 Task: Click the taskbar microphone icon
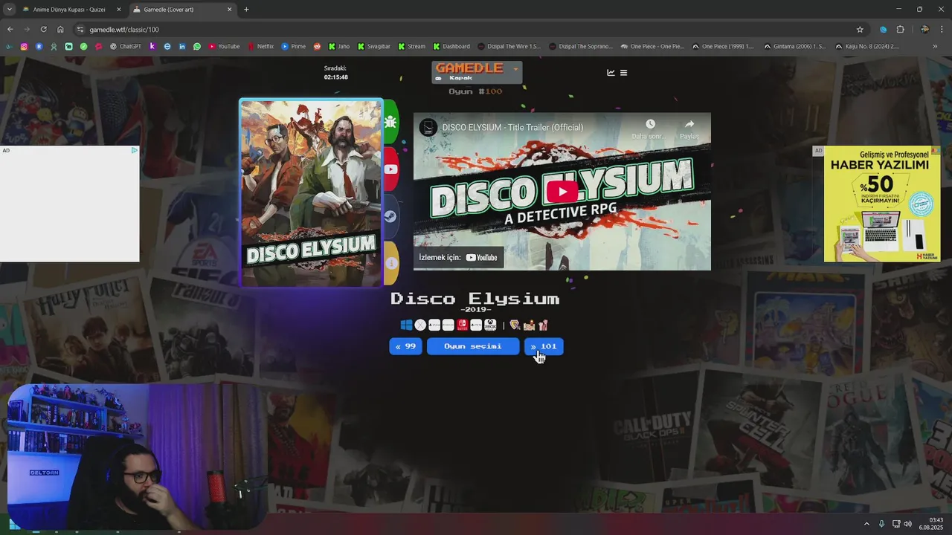(881, 524)
